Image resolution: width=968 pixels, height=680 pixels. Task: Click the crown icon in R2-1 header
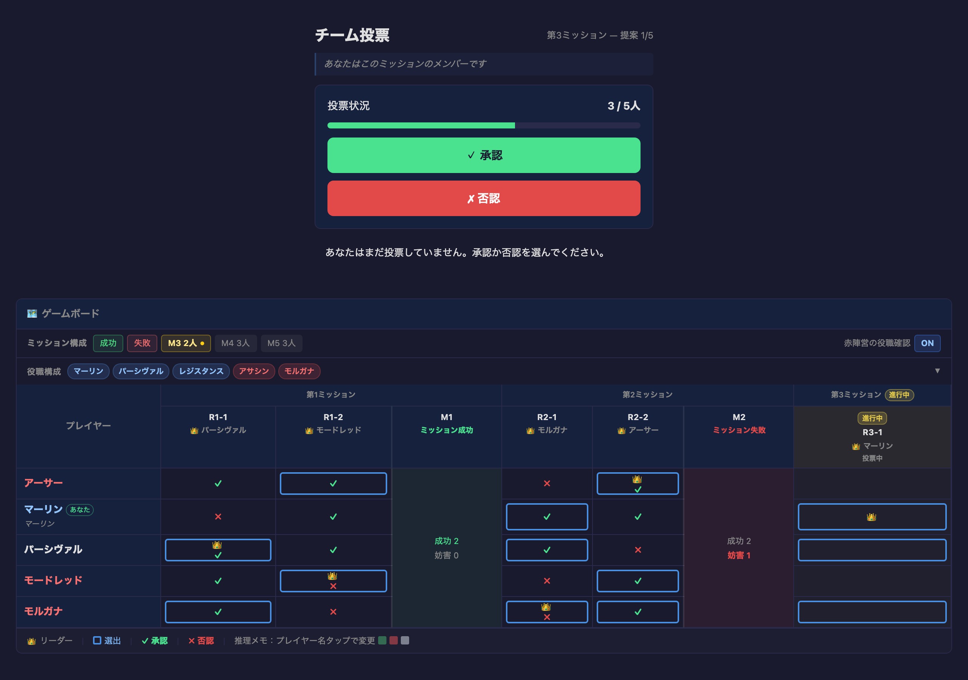531,431
